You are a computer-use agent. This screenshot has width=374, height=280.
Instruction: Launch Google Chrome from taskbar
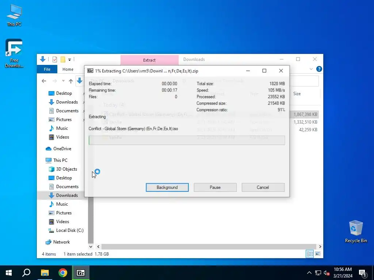[63, 273]
